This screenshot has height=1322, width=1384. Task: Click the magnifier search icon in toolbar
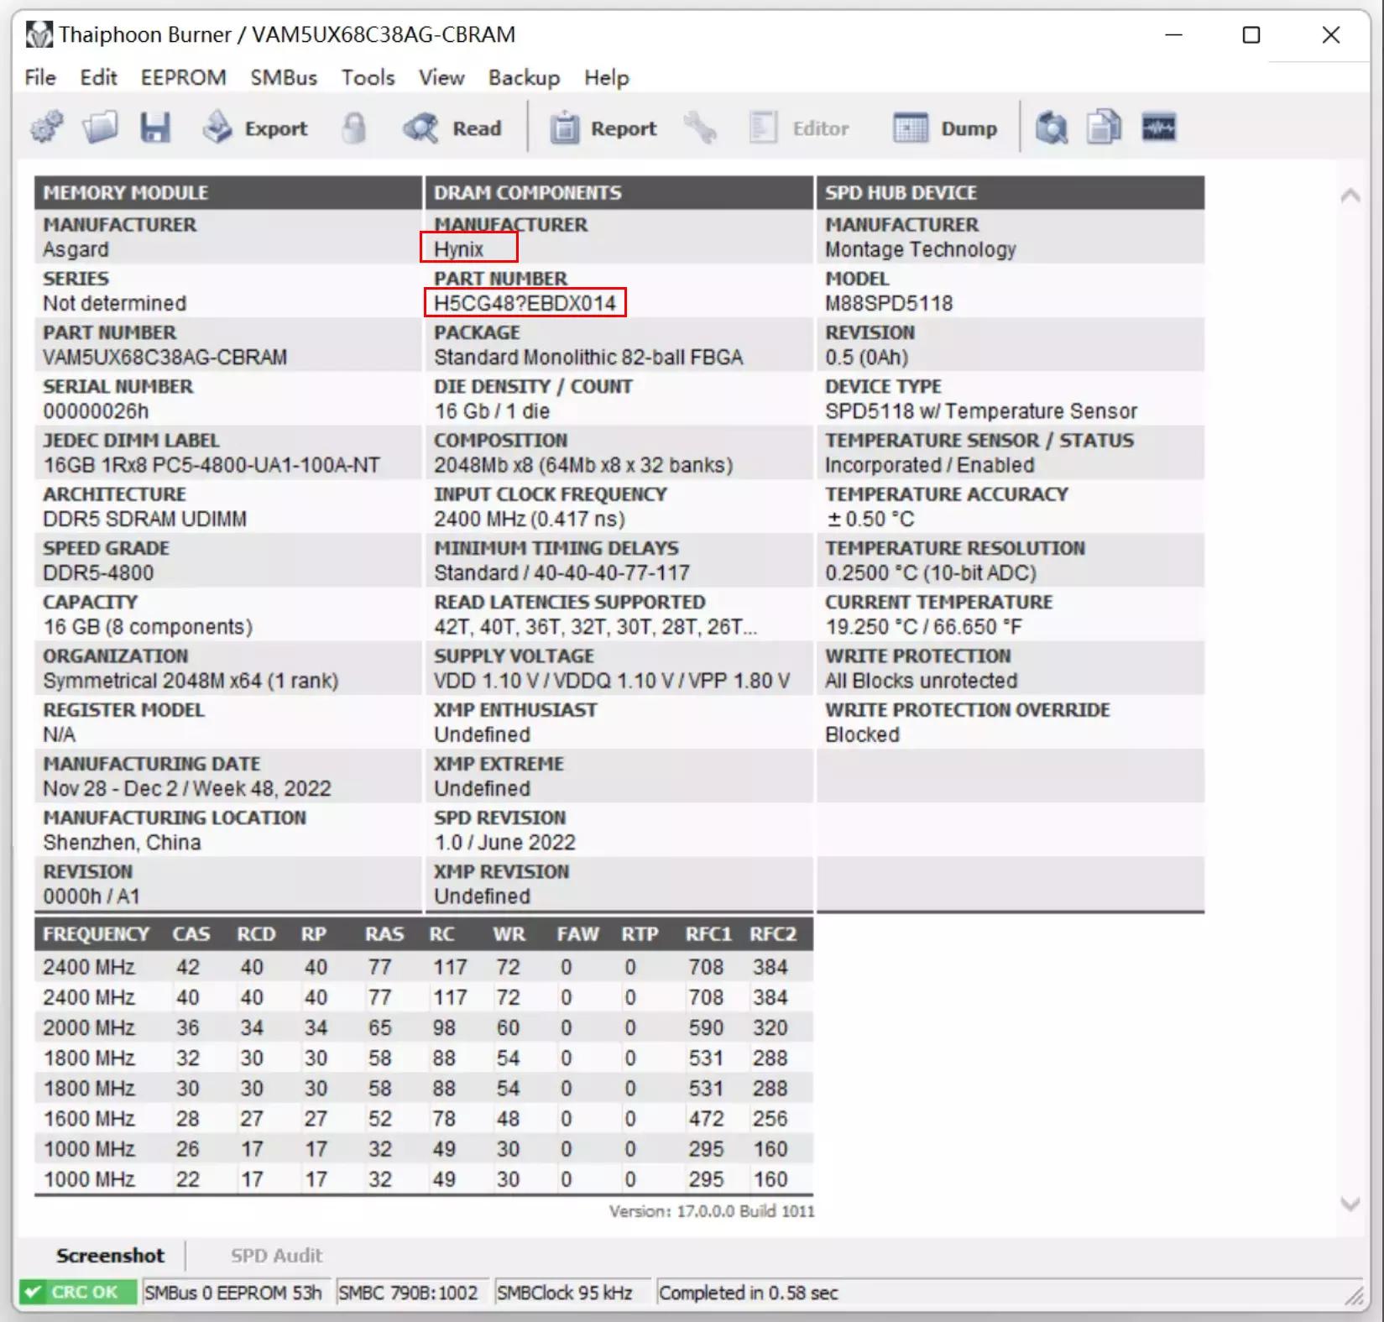tap(1051, 128)
